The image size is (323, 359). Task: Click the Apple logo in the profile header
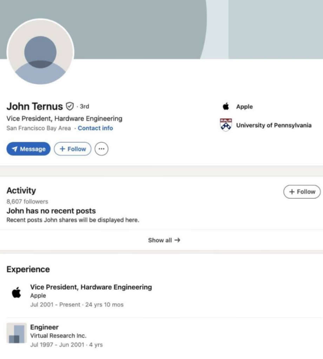226,107
